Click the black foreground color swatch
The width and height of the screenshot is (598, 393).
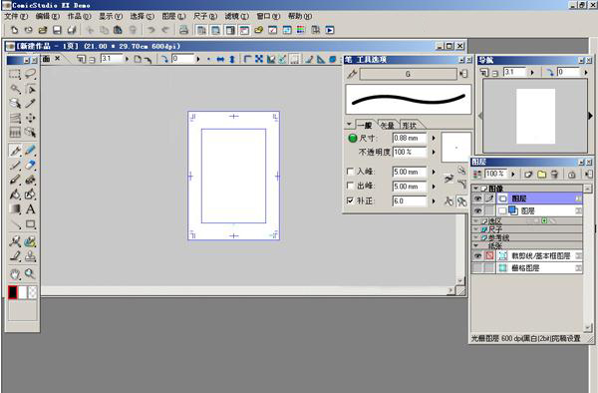(x=13, y=292)
